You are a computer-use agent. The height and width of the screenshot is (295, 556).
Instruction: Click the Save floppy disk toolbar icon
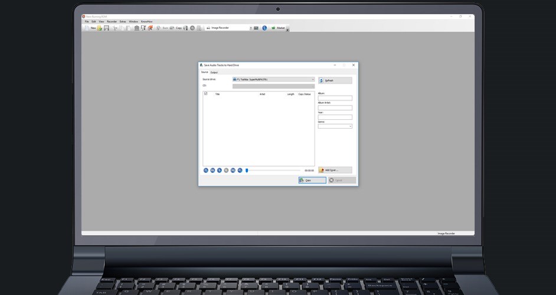pos(106,28)
